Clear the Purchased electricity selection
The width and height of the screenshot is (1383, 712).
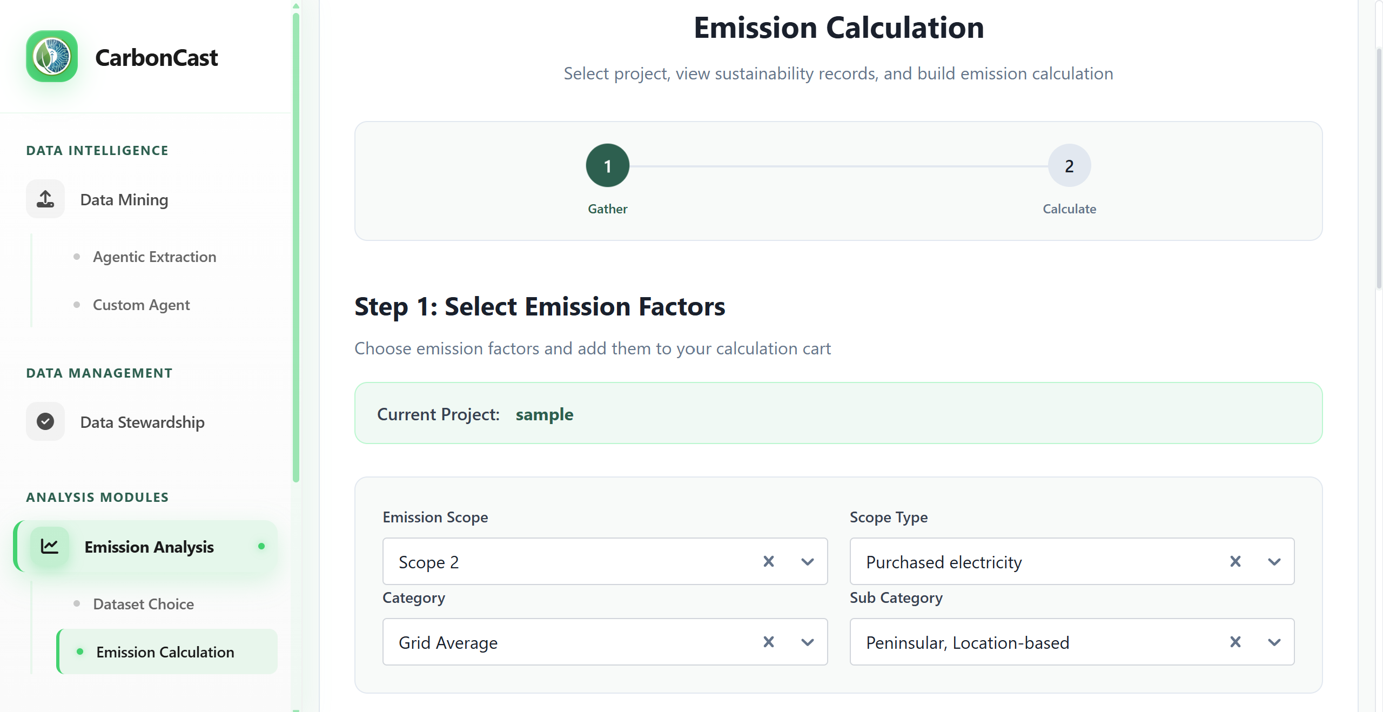(1235, 562)
